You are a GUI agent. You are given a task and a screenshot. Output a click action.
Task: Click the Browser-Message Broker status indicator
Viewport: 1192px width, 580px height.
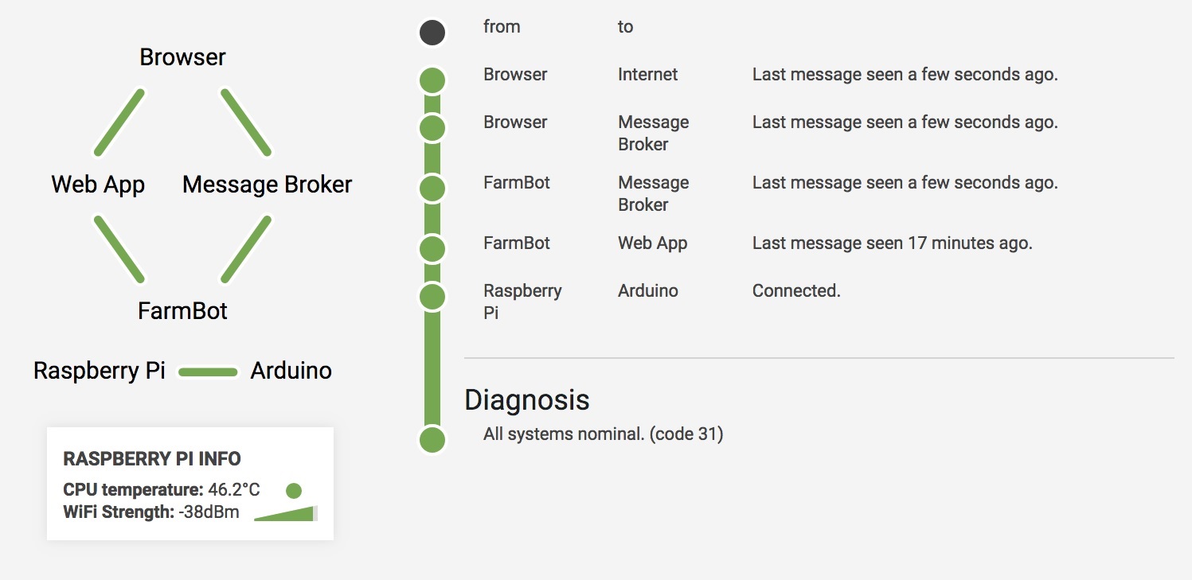[x=432, y=127]
